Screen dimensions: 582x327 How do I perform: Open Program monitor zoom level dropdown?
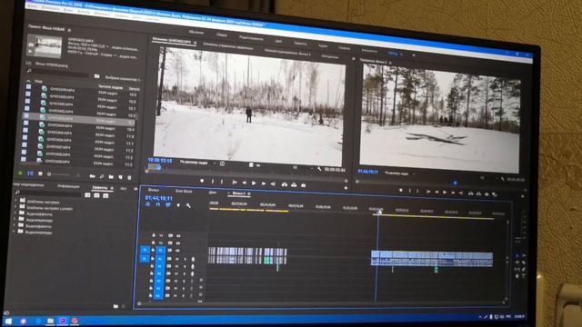coord(399,173)
